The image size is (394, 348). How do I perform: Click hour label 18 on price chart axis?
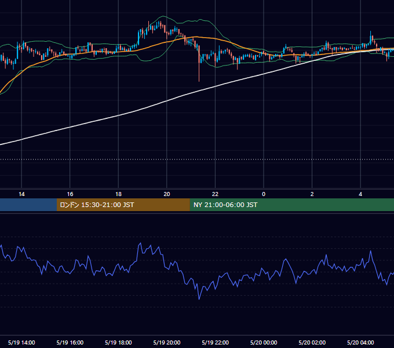coord(118,194)
